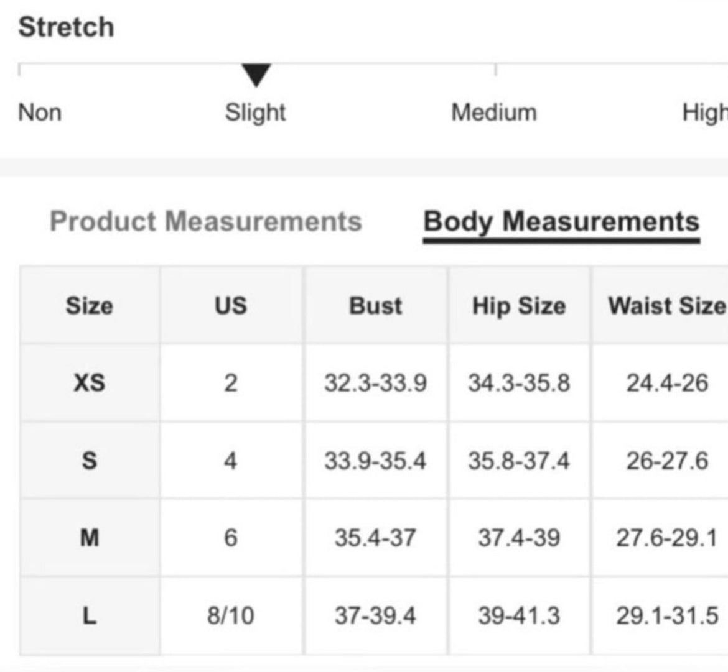Click the Size column header
The width and height of the screenshot is (728, 672).
(x=90, y=306)
